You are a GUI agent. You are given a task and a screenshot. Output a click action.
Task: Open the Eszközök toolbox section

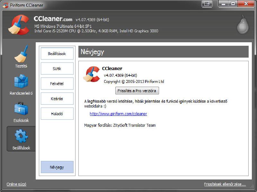point(21,112)
